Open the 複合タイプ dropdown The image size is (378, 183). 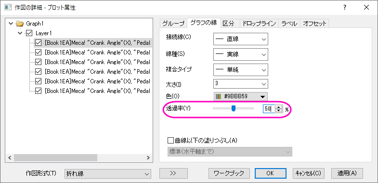pyautogui.click(x=241, y=70)
